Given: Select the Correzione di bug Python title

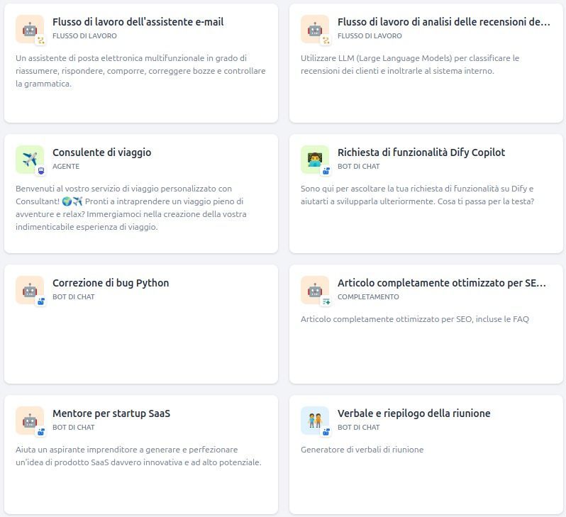Looking at the screenshot, I should pos(111,283).
